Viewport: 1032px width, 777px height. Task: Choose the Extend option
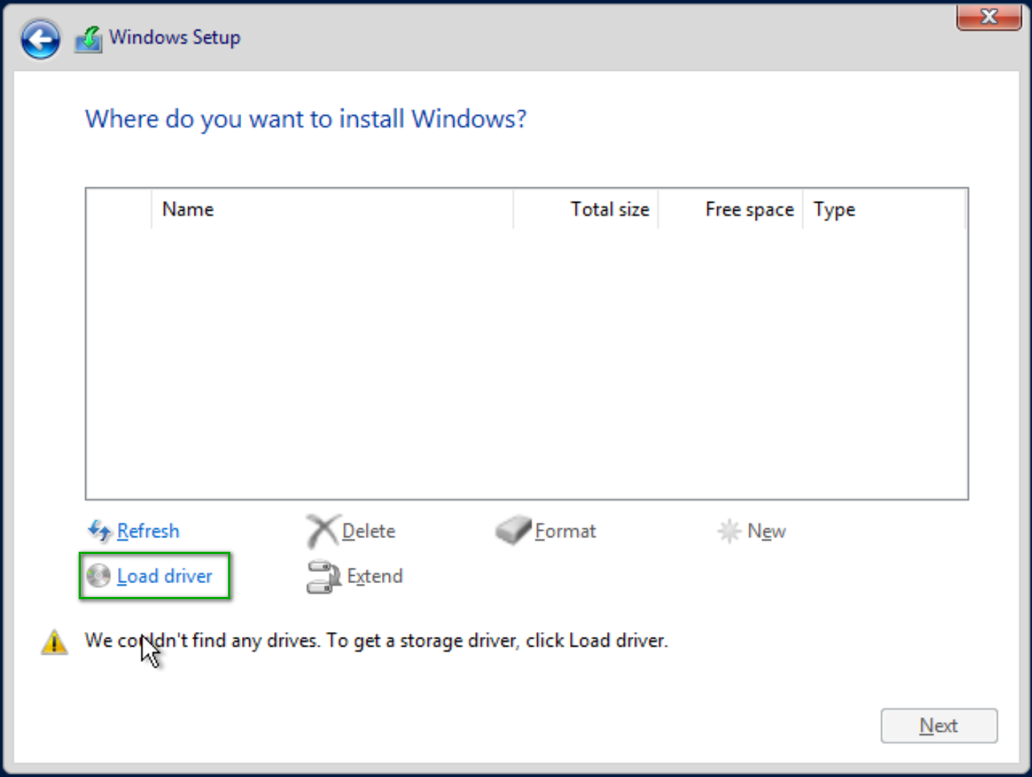coord(375,576)
